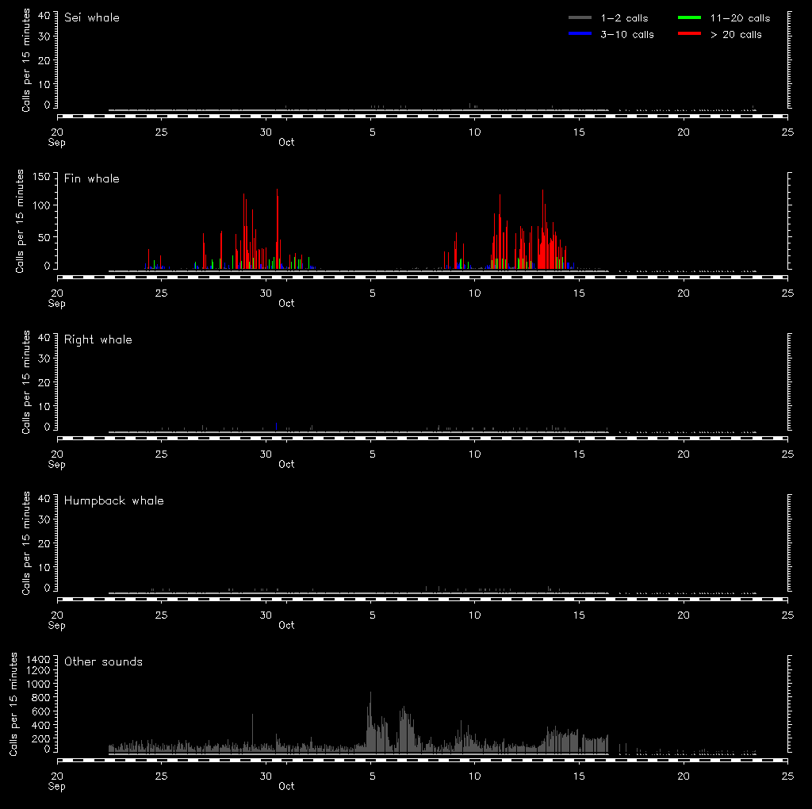Viewport: 812px width, 809px height.
Task: Select the "Other sounds" panel title
Action: coord(104,661)
